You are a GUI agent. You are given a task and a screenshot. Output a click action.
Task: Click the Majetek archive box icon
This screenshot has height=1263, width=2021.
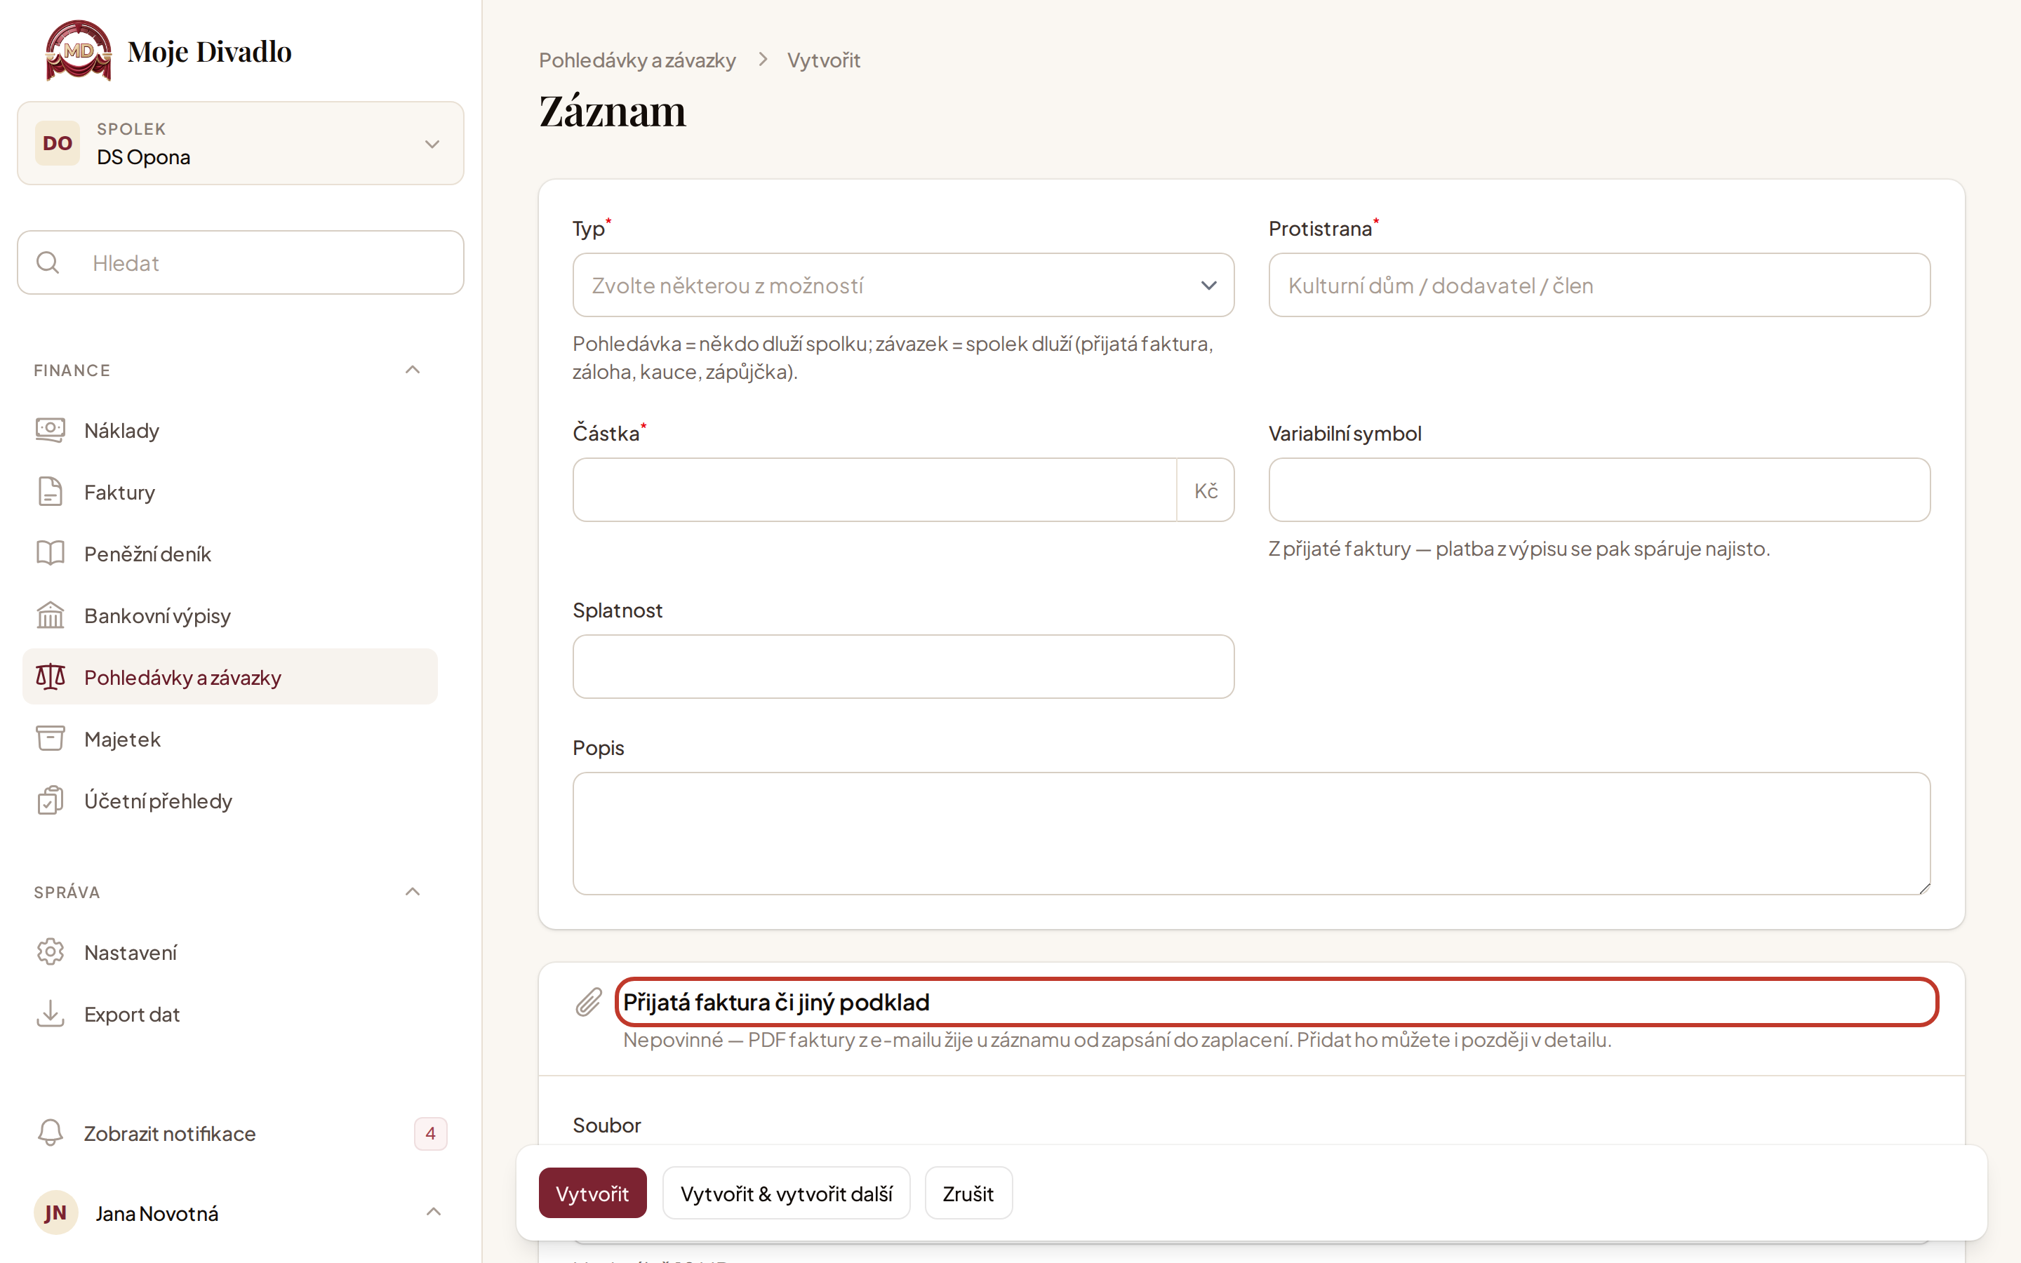(x=50, y=738)
